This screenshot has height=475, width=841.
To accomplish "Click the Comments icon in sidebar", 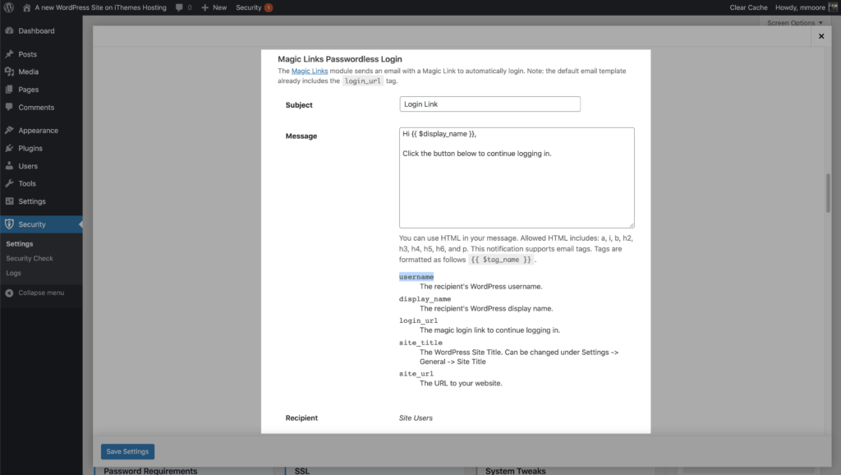I will pyautogui.click(x=9, y=107).
